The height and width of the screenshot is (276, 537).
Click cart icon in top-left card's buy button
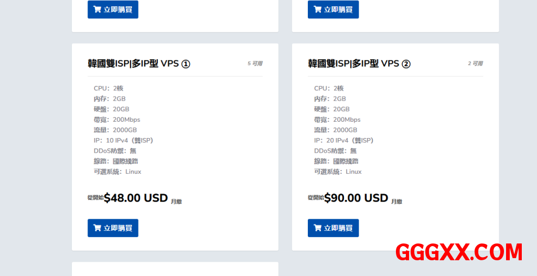97,9
